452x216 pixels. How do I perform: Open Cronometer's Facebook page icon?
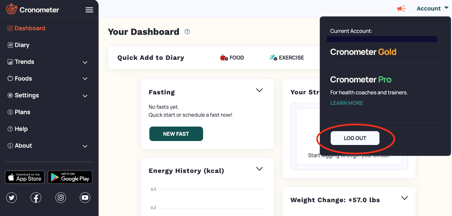36,198
